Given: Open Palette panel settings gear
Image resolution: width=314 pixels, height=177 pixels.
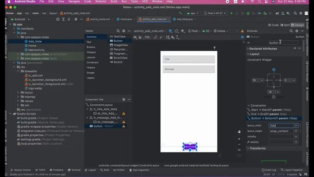Looking at the screenshot, I should point(124,31).
